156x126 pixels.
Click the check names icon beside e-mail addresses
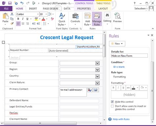pos(90,90)
